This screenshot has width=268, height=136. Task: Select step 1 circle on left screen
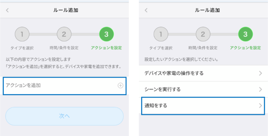22,34
